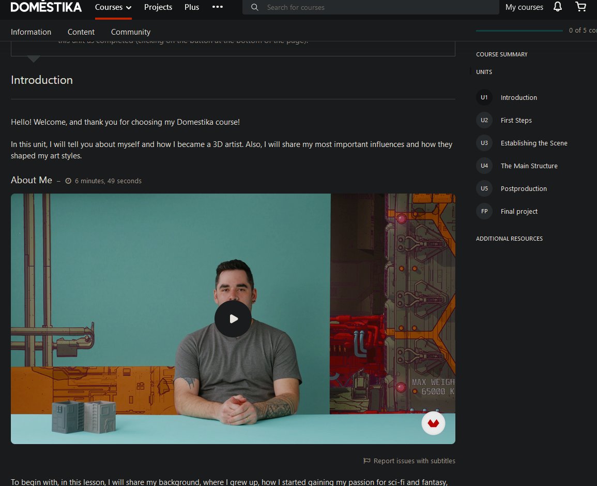Switch to the Community tab
Screen dimensions: 597x486
[131, 32]
